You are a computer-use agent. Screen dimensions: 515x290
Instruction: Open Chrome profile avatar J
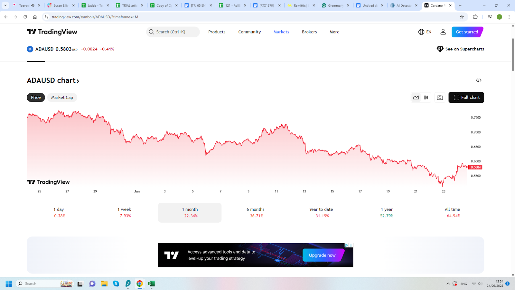click(x=499, y=17)
